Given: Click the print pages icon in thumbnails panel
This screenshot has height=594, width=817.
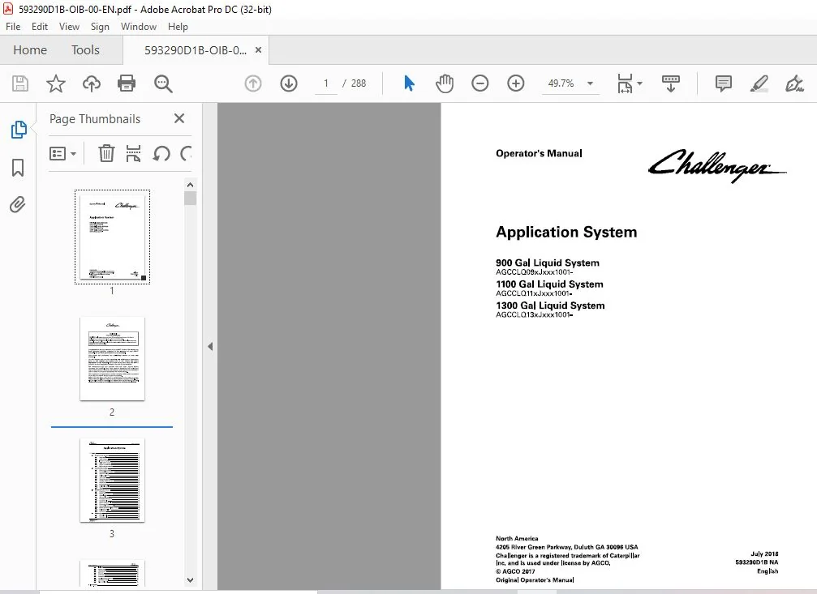Looking at the screenshot, I should click(133, 154).
